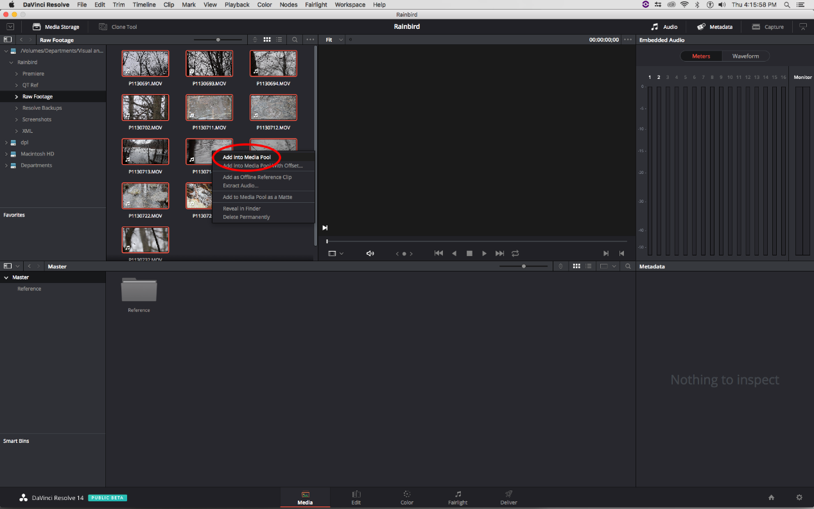Switch media storage to list view
The image size is (814, 509).
(x=279, y=39)
